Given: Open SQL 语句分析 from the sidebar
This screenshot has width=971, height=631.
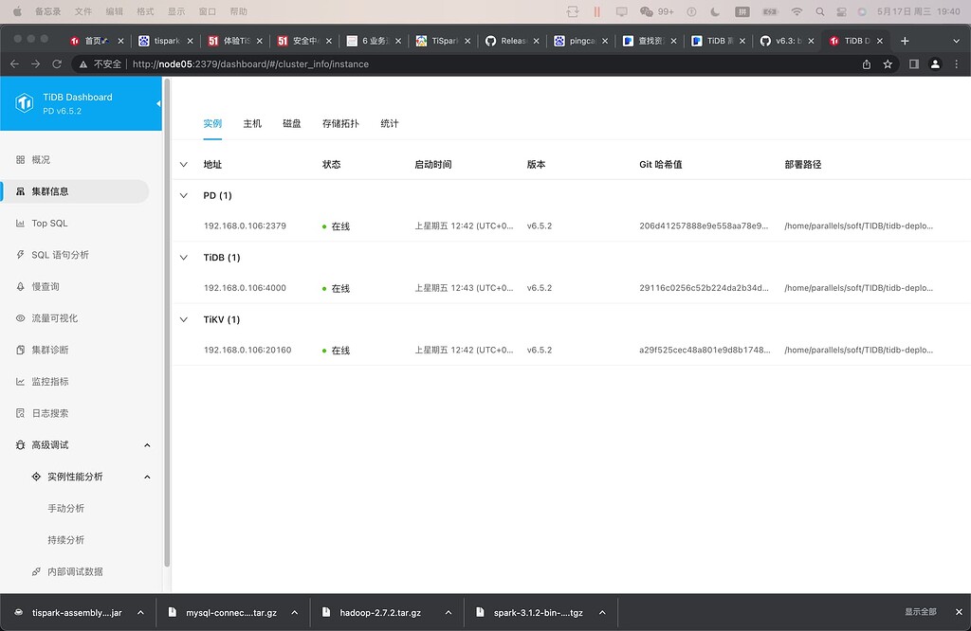Looking at the screenshot, I should [x=59, y=254].
